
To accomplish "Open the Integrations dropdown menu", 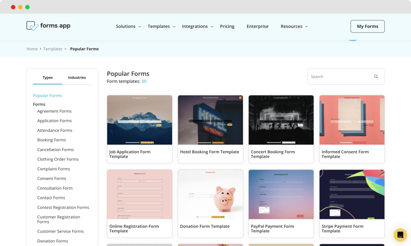I will [x=197, y=26].
